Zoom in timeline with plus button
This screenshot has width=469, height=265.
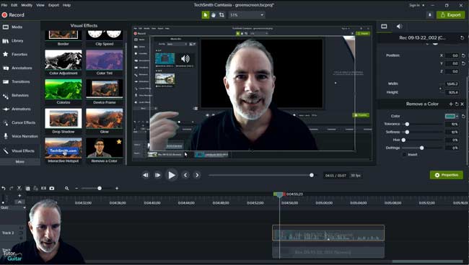tap(117, 188)
